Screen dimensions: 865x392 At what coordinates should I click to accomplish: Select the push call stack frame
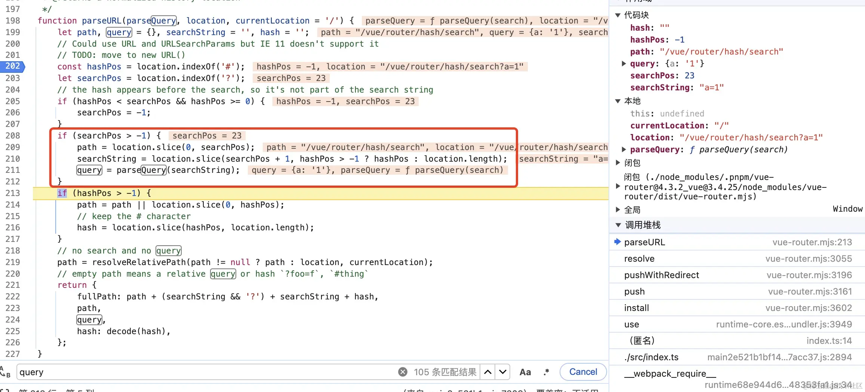coord(737,292)
